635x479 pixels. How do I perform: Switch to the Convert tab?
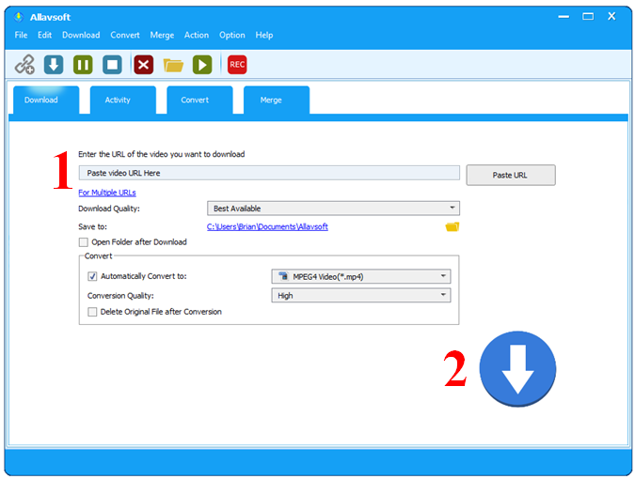(199, 100)
